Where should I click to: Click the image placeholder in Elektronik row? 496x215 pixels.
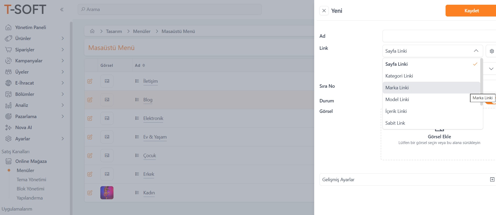tap(107, 118)
